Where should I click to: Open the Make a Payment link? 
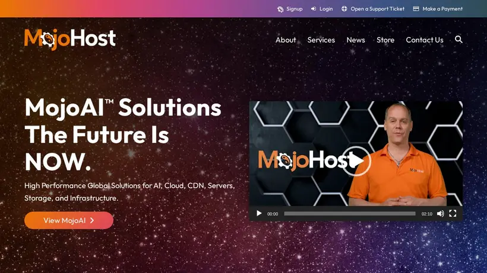pos(442,9)
